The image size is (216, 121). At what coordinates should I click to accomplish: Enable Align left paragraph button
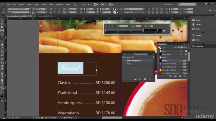click(x=149, y=9)
